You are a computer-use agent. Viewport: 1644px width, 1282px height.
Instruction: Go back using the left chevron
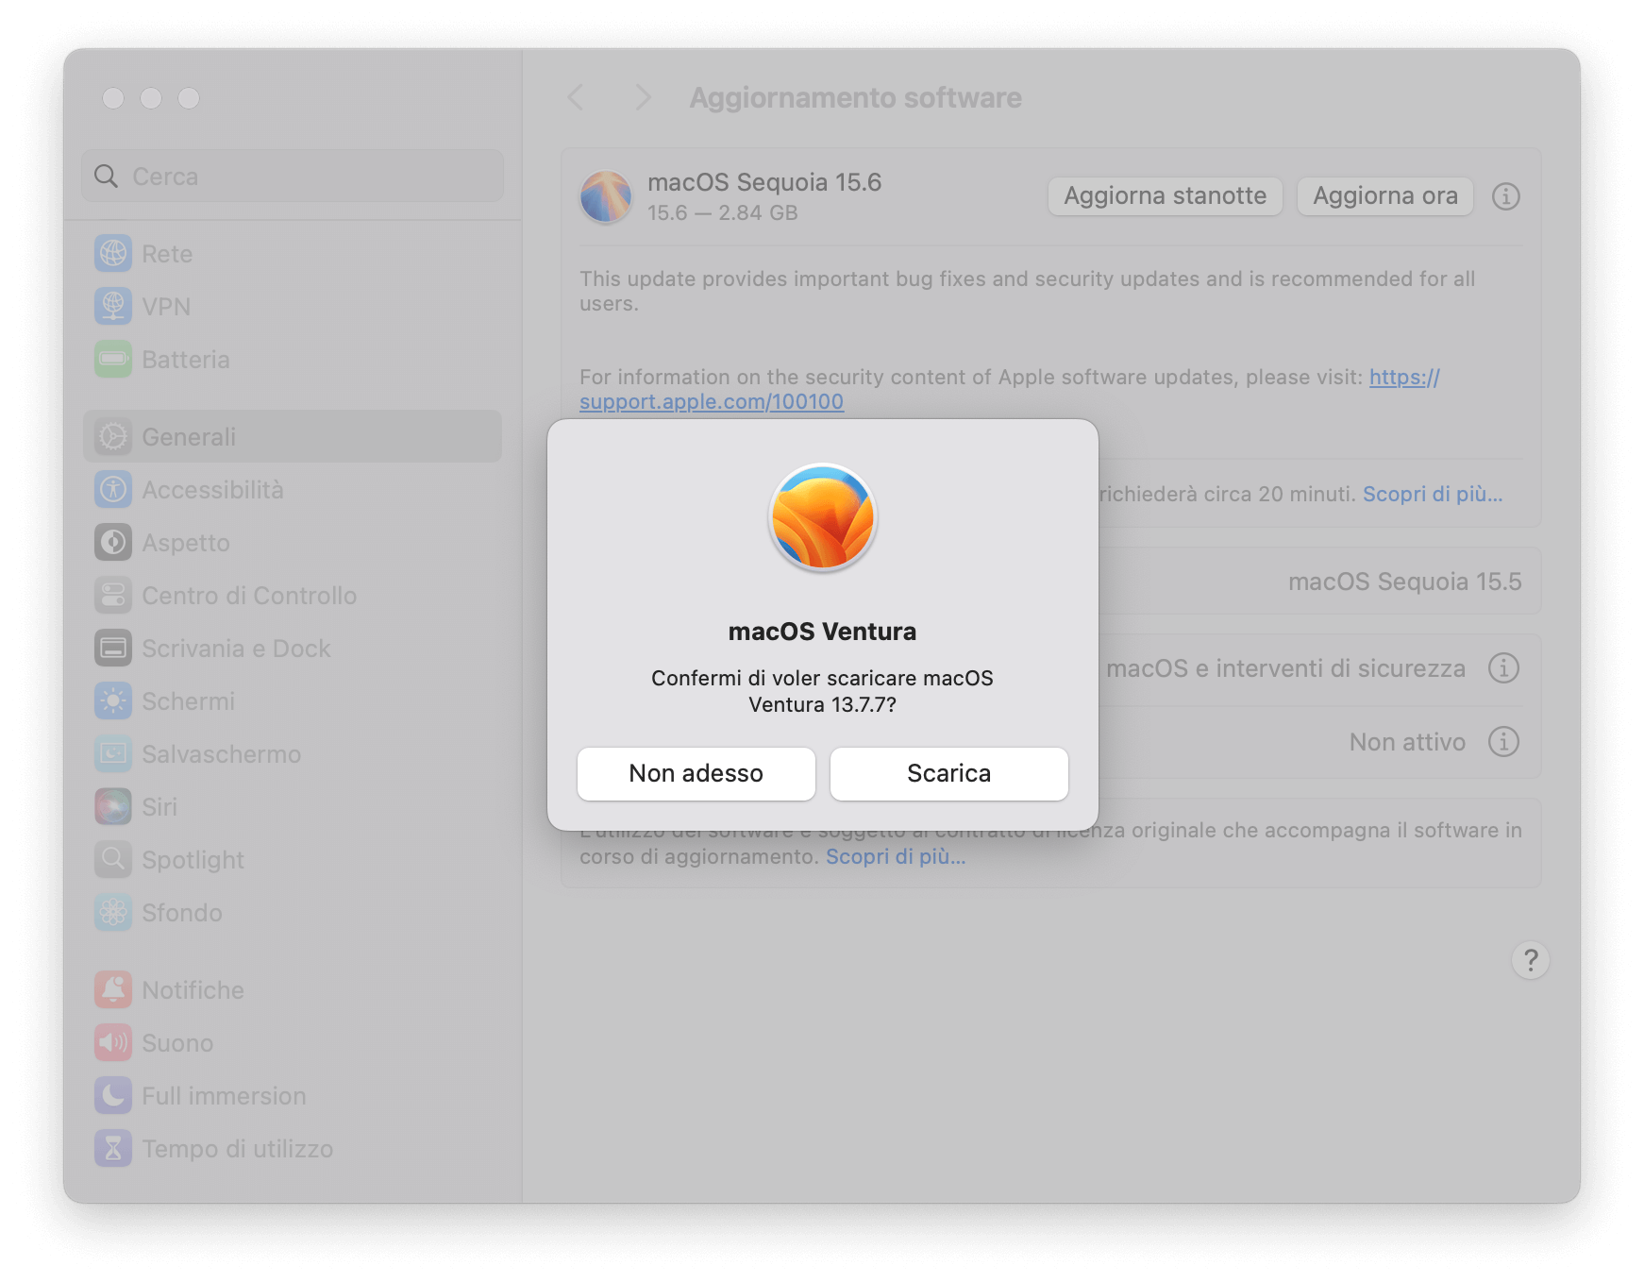pos(576,97)
